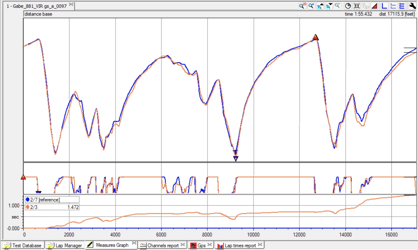Select the single blue axis layout icon

384,6
